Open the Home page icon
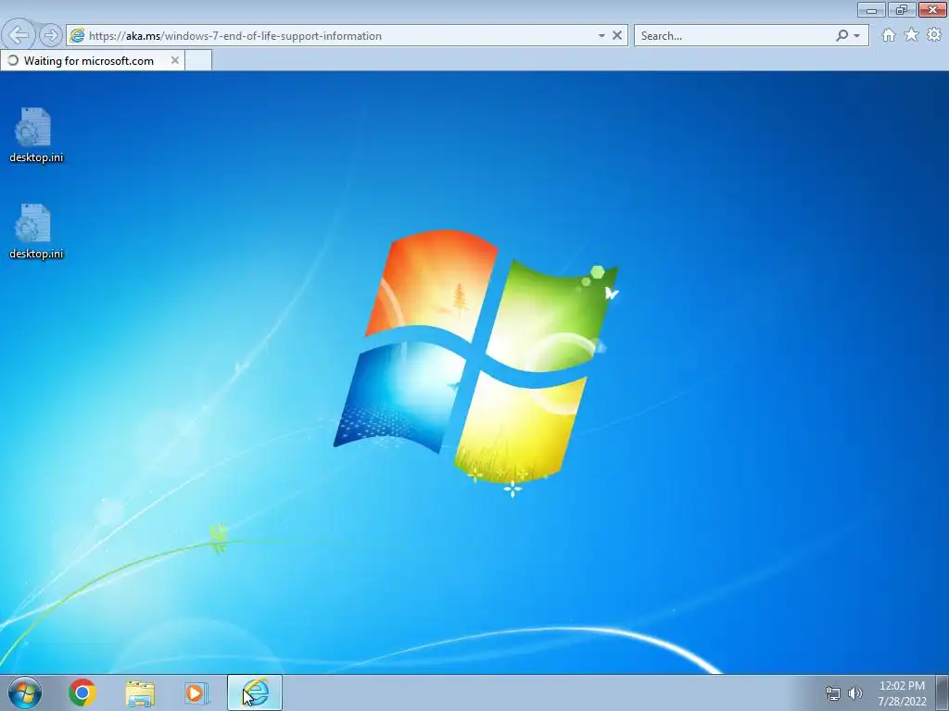 pyautogui.click(x=889, y=35)
